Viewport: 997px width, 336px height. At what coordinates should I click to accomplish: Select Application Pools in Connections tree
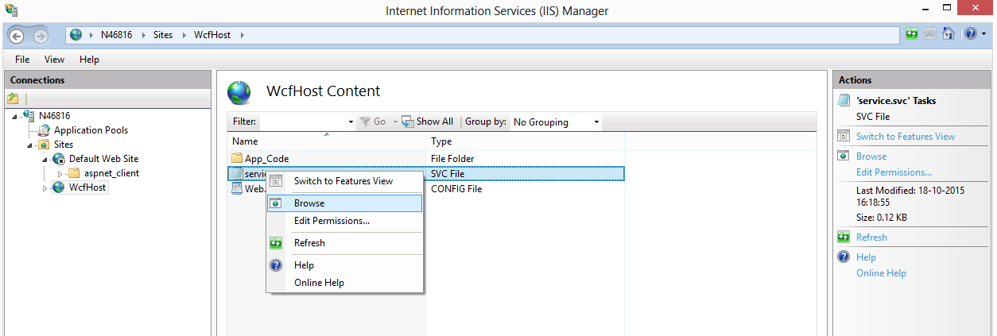[x=91, y=130]
